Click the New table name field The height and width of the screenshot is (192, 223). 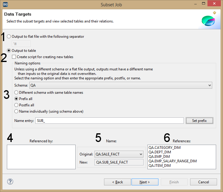pyautogui.click(x=119, y=162)
